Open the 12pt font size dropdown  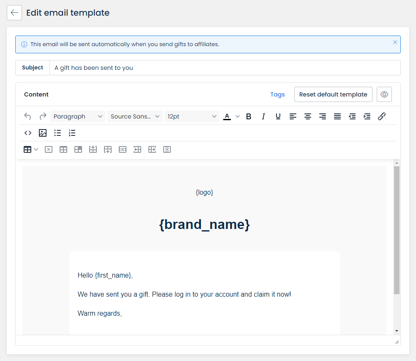[x=192, y=116]
